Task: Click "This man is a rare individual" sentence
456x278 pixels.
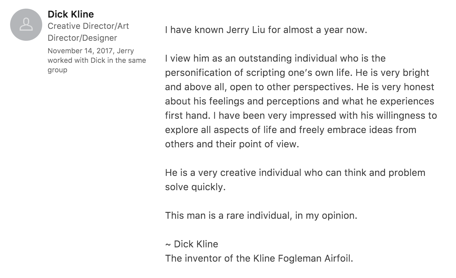Action: 261,215
